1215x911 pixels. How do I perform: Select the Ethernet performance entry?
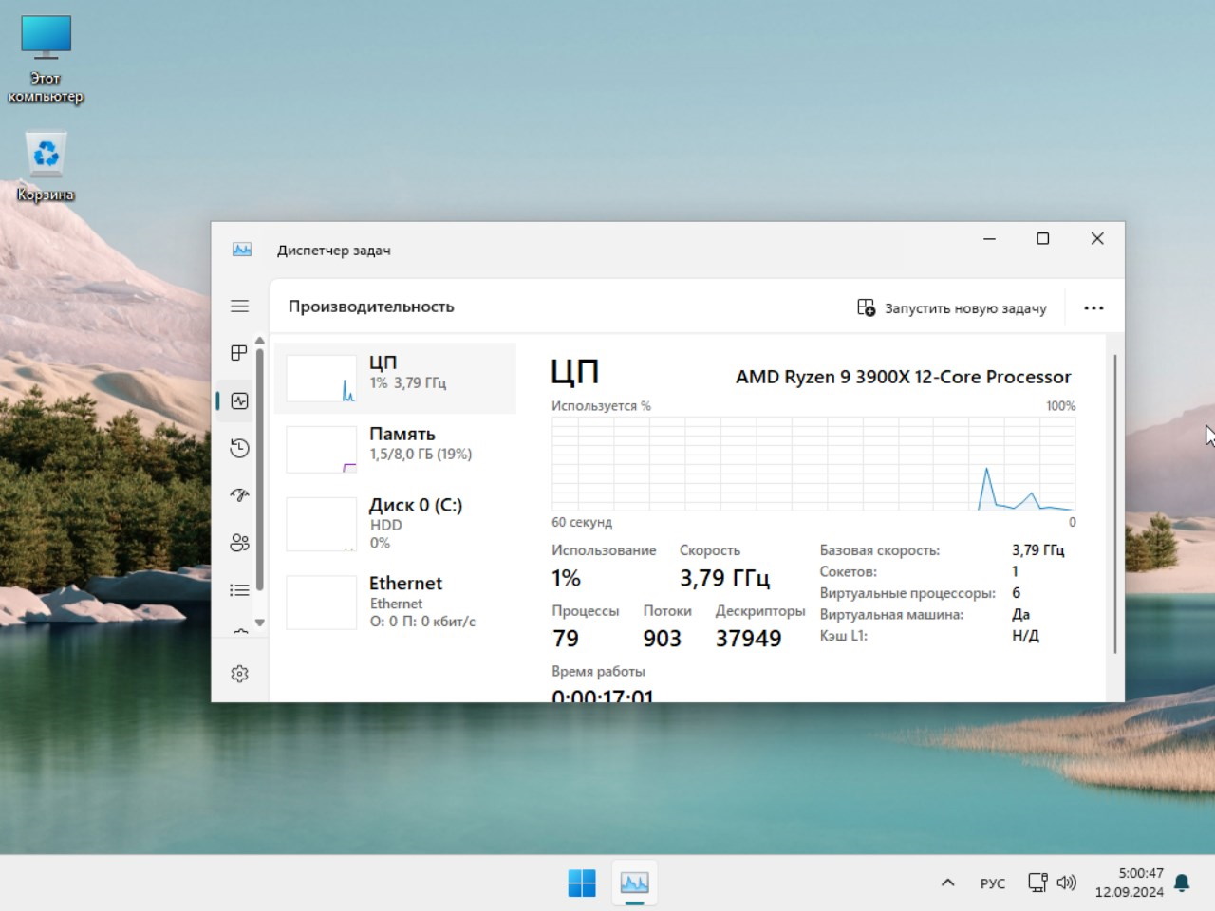pyautogui.click(x=395, y=602)
